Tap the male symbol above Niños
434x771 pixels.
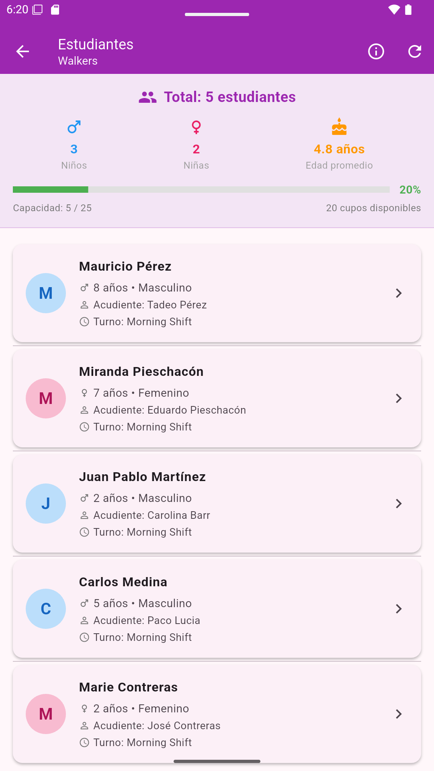74,127
